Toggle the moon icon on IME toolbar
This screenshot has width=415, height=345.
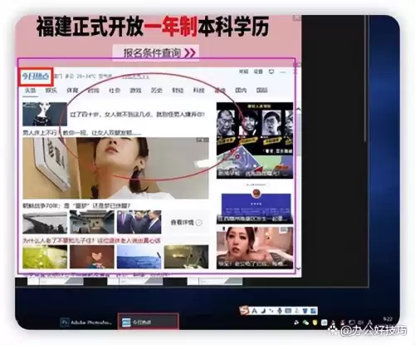pyautogui.click(x=262, y=311)
